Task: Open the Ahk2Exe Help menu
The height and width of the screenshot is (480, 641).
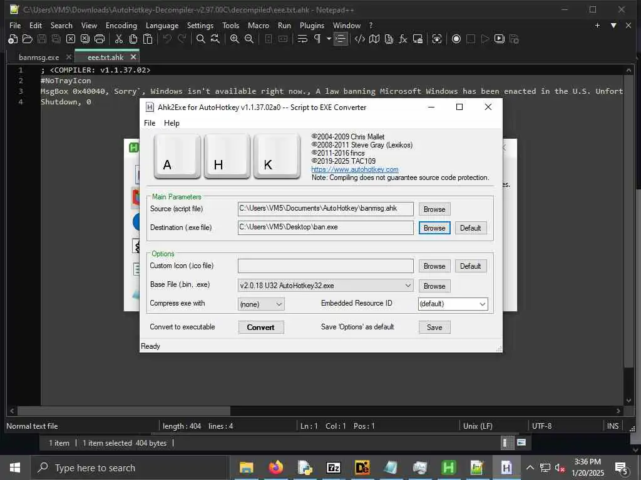Action: pos(172,123)
